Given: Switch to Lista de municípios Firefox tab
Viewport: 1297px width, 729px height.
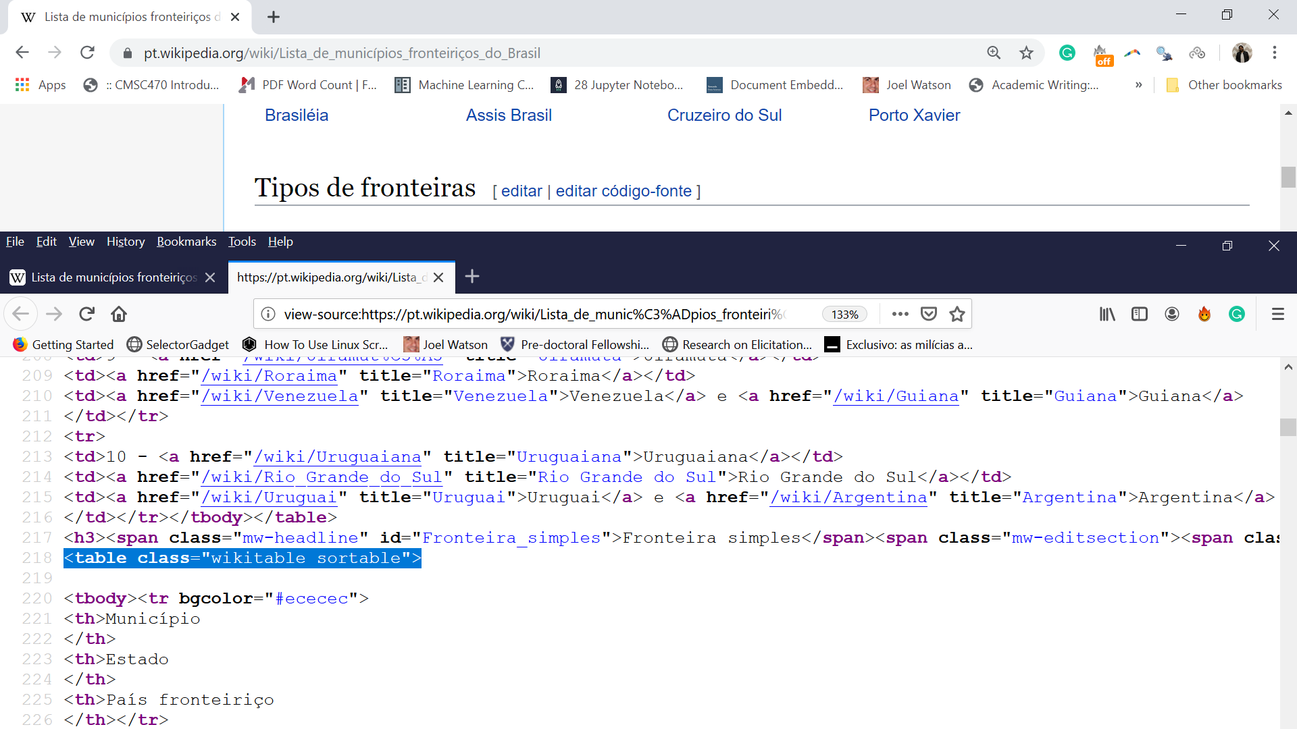Looking at the screenshot, I should [113, 277].
